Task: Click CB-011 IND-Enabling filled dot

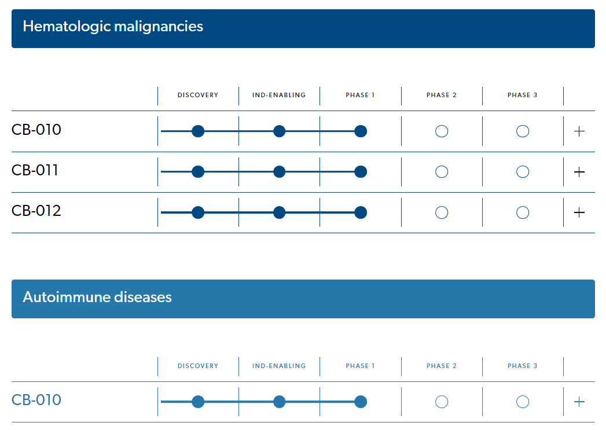Action: coord(279,172)
